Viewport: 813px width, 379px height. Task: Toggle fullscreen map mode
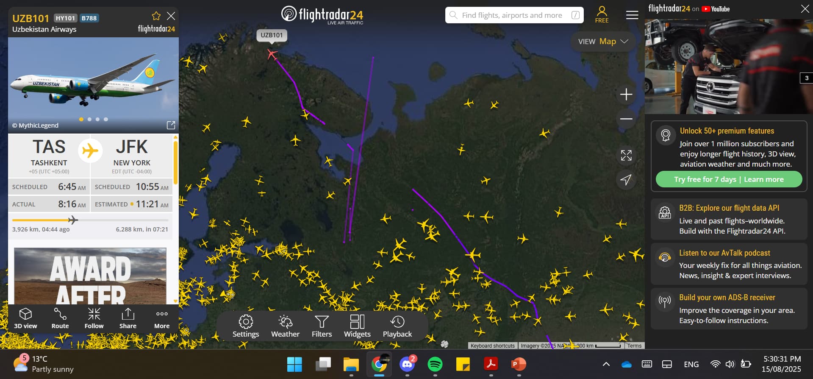click(x=626, y=155)
